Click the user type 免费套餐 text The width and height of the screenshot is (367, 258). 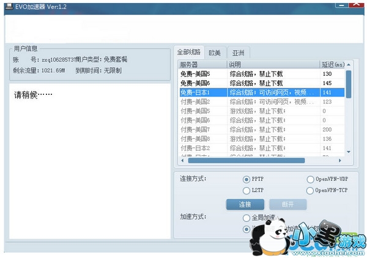116,59
